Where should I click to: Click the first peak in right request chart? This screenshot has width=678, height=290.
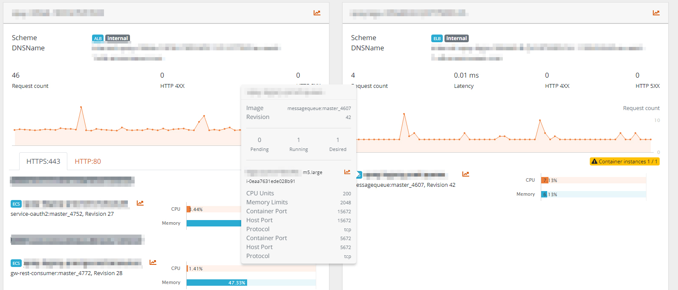coord(404,114)
